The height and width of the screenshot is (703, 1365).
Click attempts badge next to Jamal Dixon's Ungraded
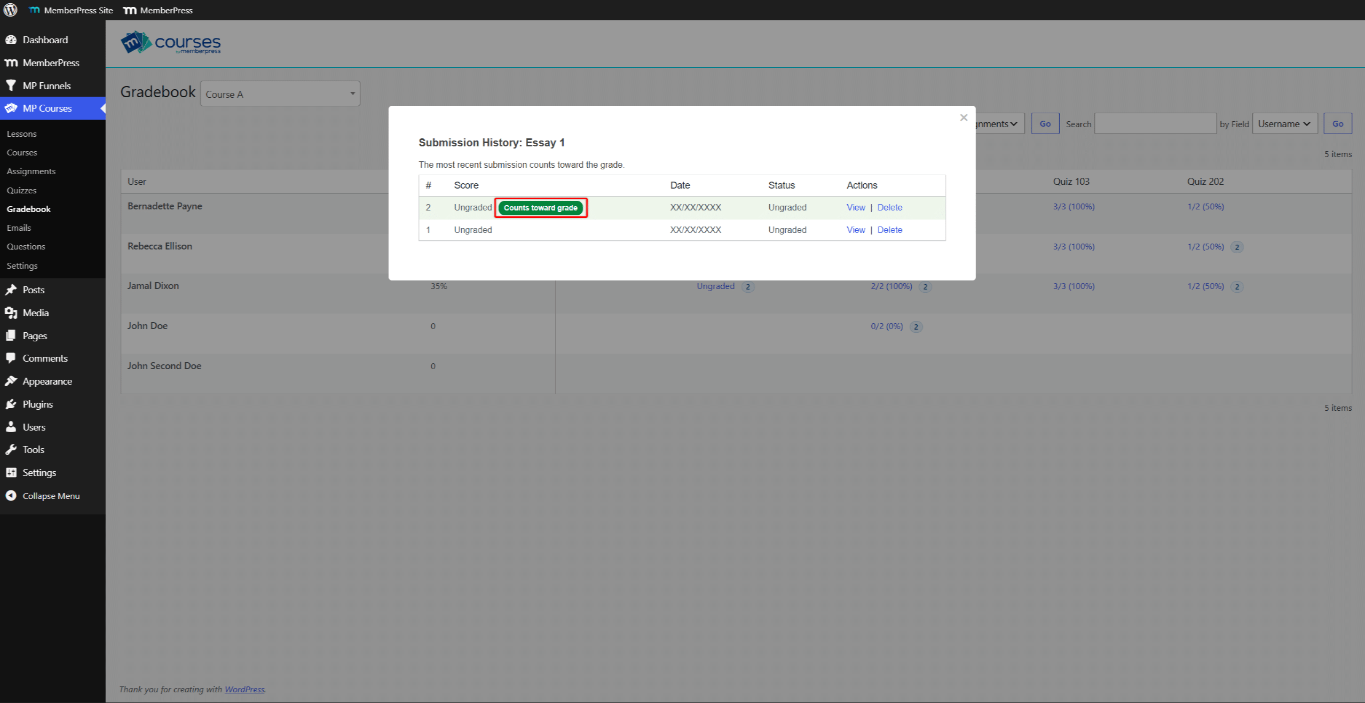748,287
